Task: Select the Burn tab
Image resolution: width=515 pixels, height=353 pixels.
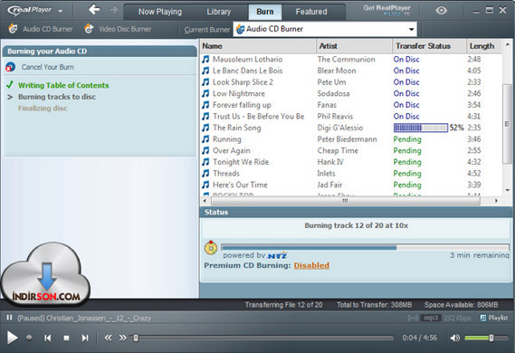Action: (x=265, y=12)
